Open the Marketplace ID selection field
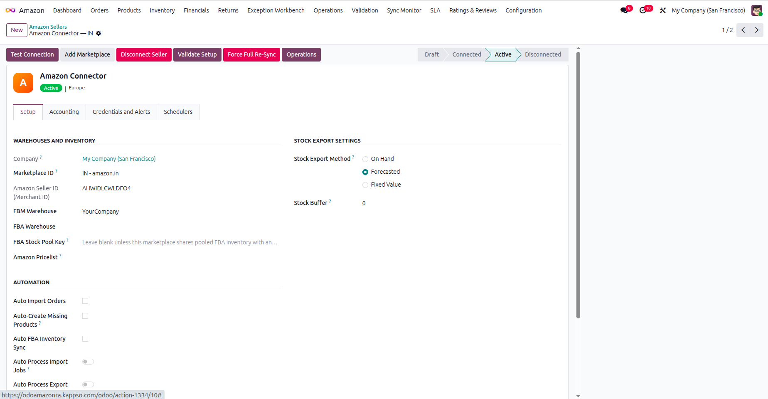 point(181,173)
